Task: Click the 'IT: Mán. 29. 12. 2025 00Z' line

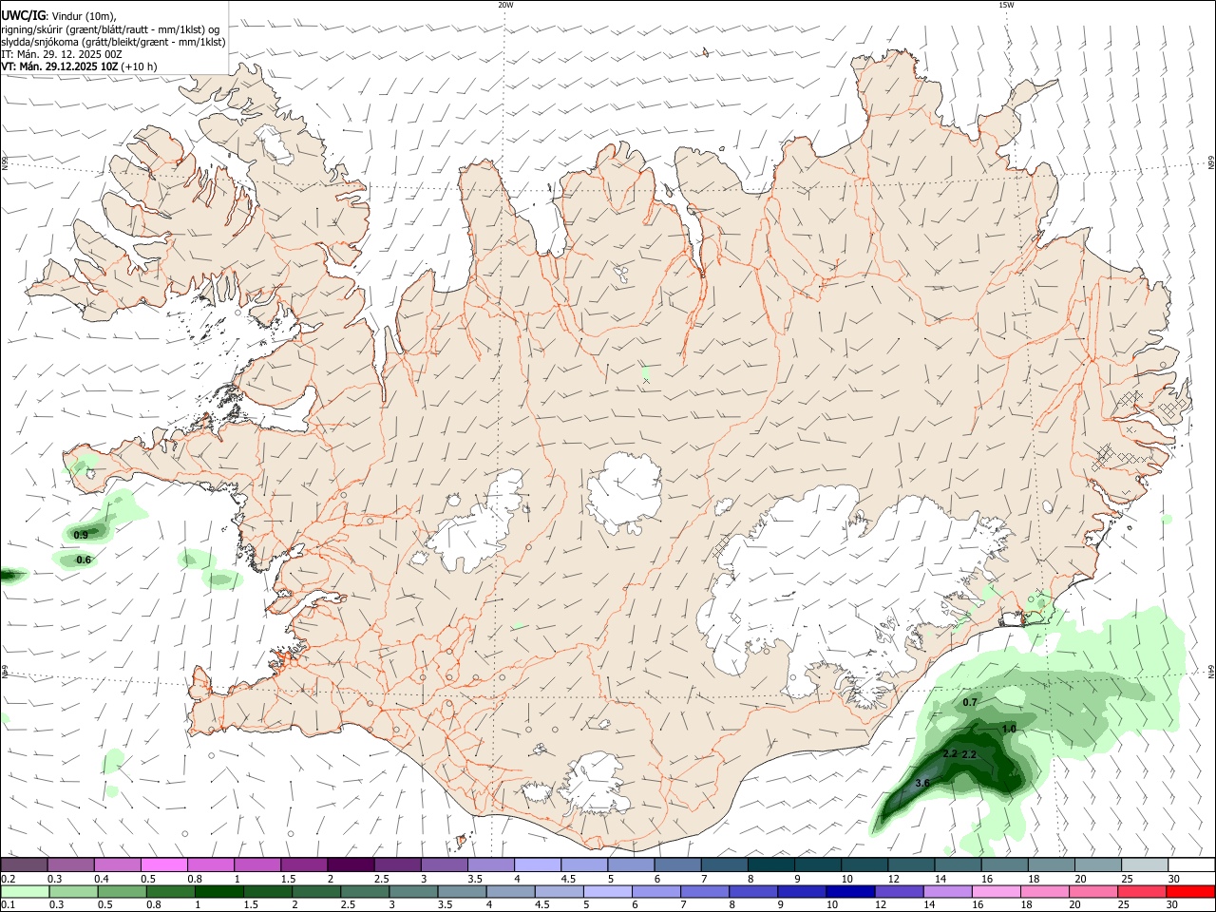Action: (62, 54)
